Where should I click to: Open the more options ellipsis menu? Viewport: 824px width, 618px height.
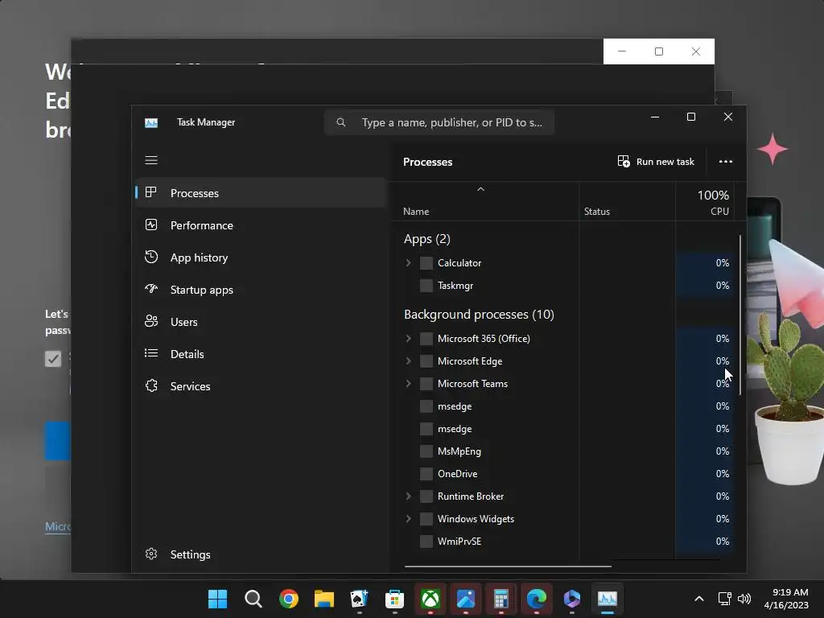726,161
